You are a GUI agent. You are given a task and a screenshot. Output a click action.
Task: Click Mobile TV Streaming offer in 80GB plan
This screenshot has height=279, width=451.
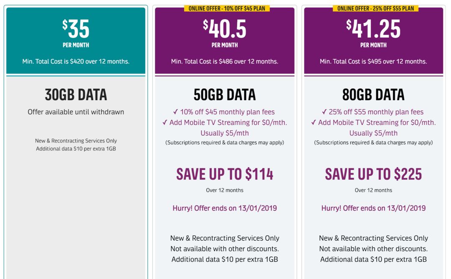point(377,122)
